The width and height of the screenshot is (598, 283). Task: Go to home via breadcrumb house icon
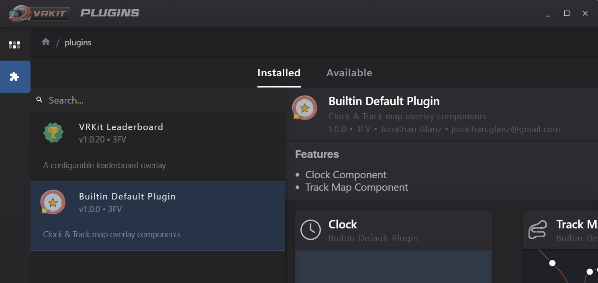click(x=46, y=42)
